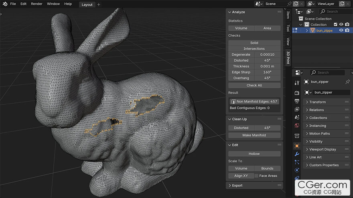Viewport: 353px width, 198px height.
Task: Open the World properties tab icon
Action: (x=297, y=125)
